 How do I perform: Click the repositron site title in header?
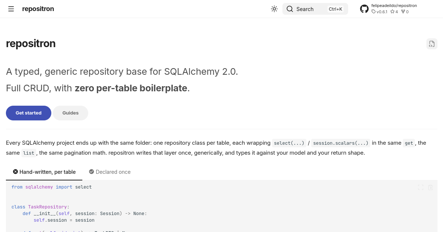point(38,9)
